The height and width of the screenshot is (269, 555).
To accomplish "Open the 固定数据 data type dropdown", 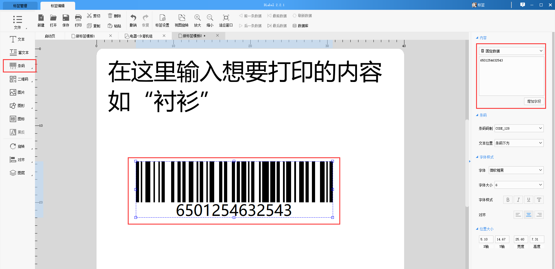I will [x=512, y=51].
